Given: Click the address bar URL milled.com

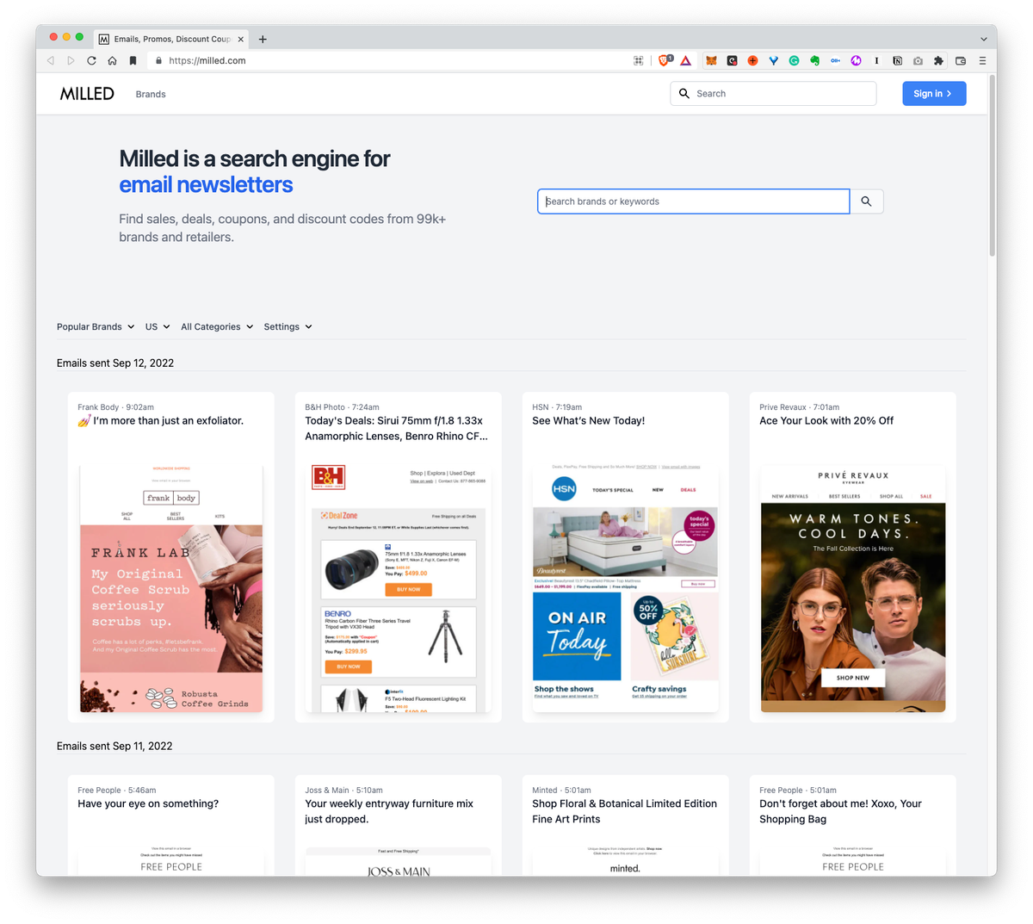Looking at the screenshot, I should [207, 61].
